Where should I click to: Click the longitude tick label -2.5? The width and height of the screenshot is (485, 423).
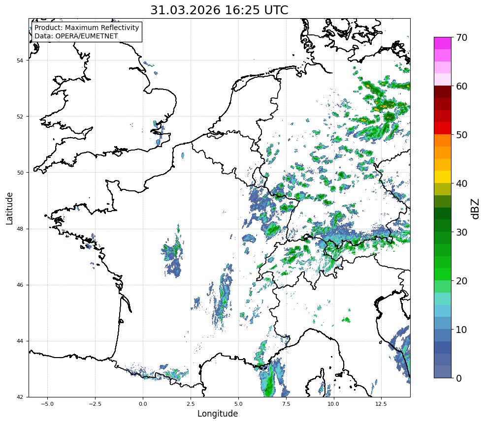(95, 404)
